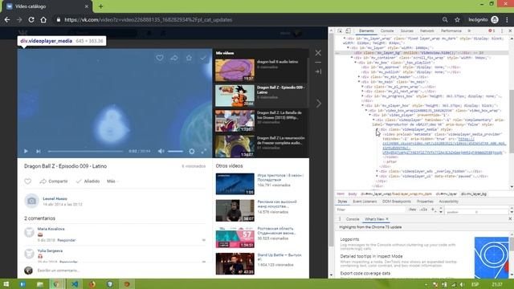The height and width of the screenshot is (289, 514).
Task: Open DevTools three-dot customize menu
Action: tap(502, 31)
